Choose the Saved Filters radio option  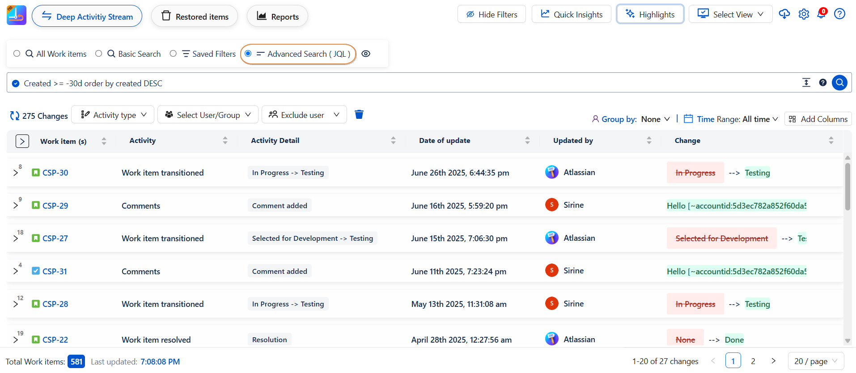(x=173, y=54)
